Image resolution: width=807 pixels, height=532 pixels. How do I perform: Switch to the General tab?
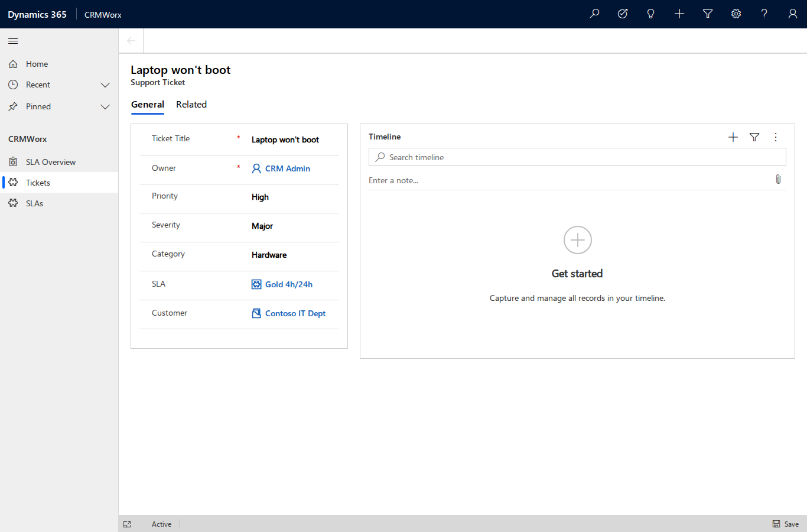coord(148,105)
